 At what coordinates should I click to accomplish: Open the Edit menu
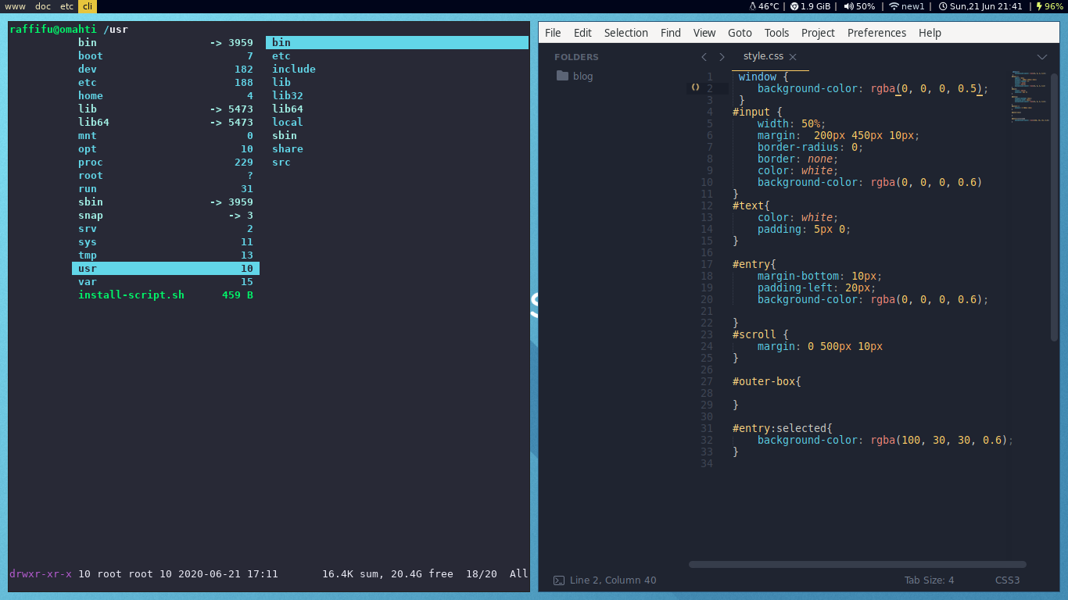(582, 33)
